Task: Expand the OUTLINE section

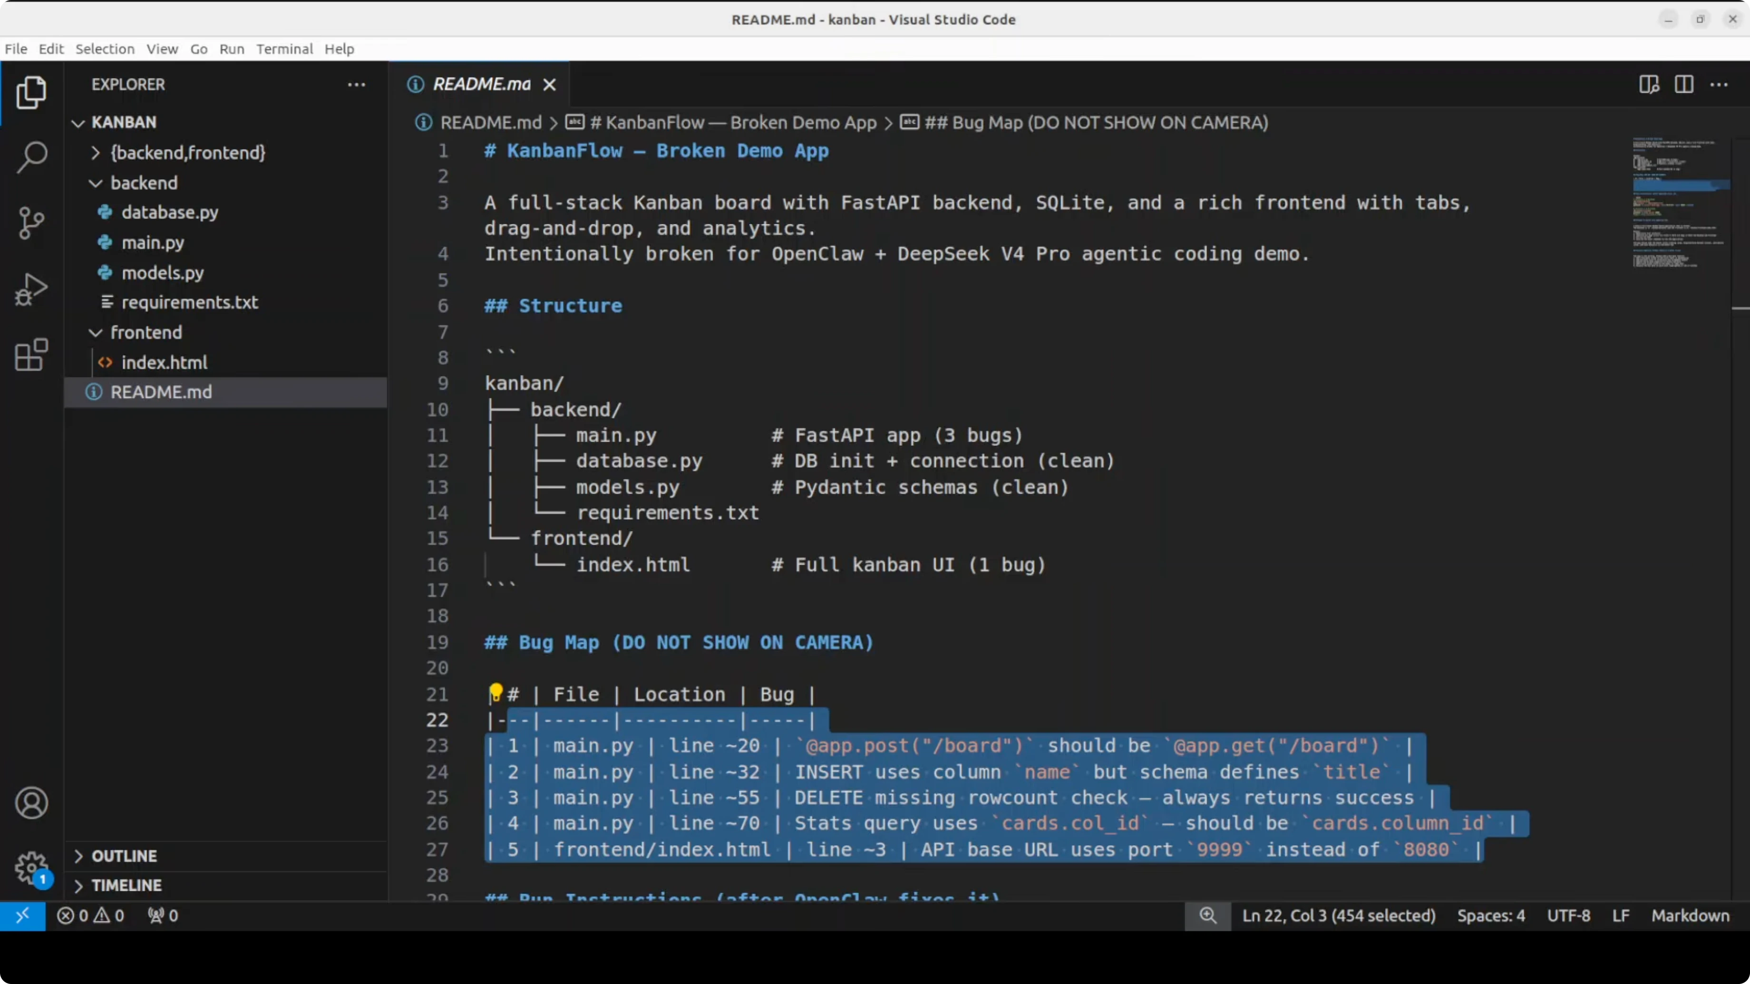Action: tap(124, 856)
